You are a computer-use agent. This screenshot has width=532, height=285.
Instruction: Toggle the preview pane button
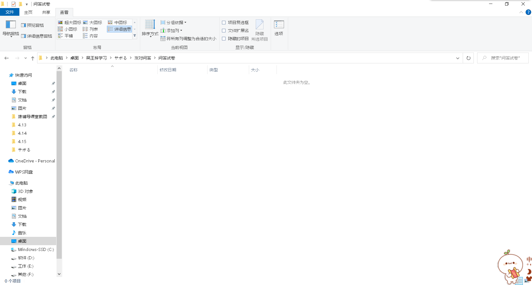[x=32, y=25]
